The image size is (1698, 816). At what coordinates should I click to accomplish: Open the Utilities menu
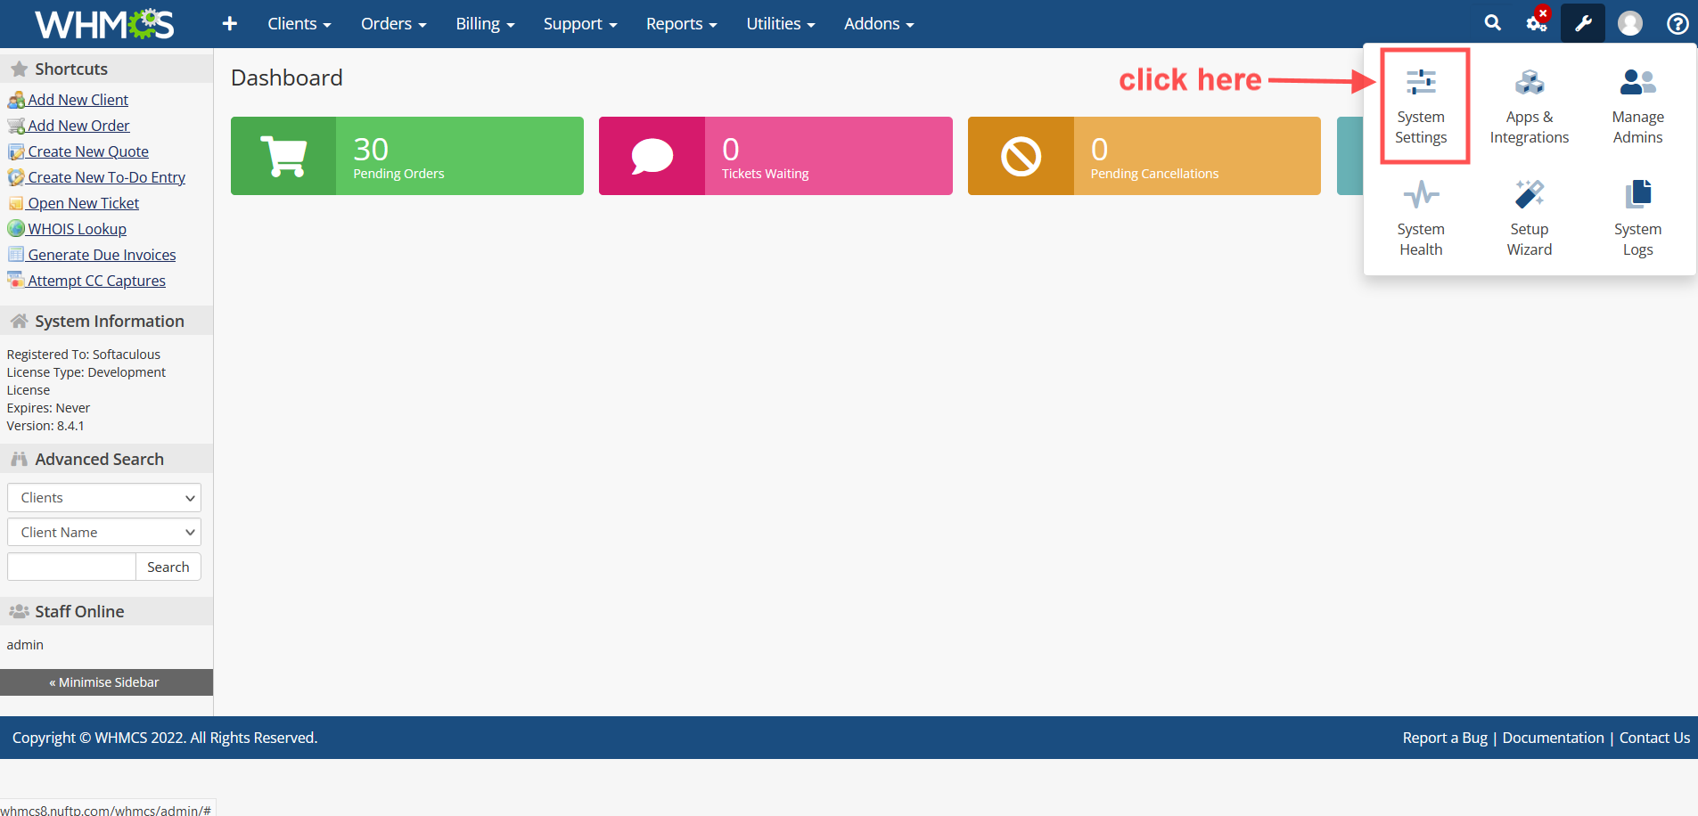780,24
